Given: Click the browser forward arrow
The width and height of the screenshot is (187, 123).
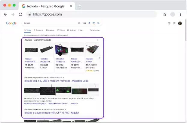Looking at the screenshot, I should point(13,14).
